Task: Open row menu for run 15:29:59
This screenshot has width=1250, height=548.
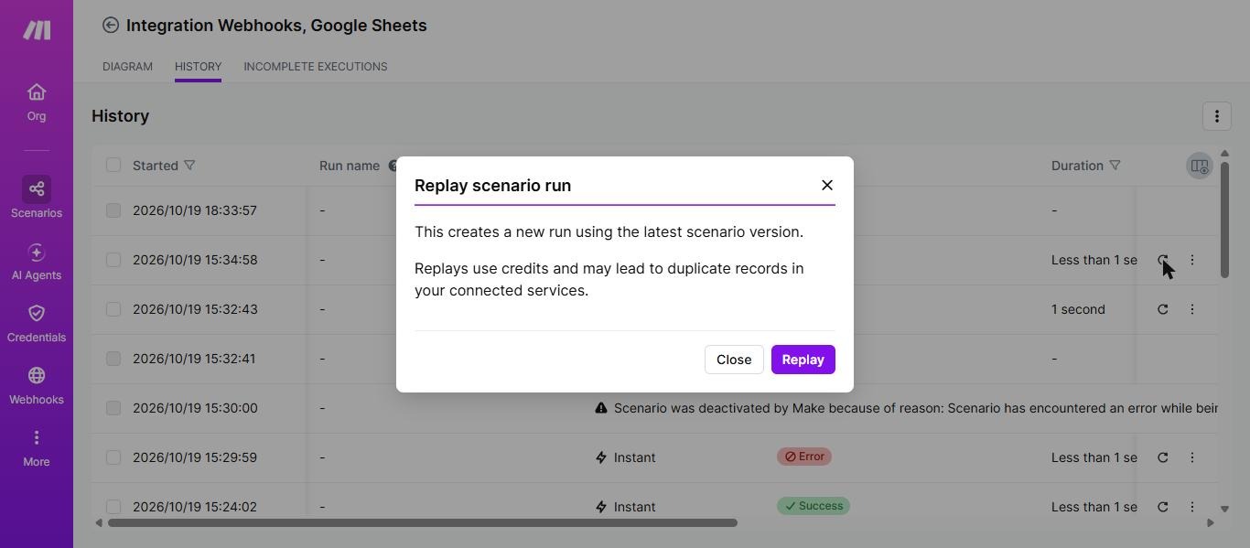Action: point(1192,457)
